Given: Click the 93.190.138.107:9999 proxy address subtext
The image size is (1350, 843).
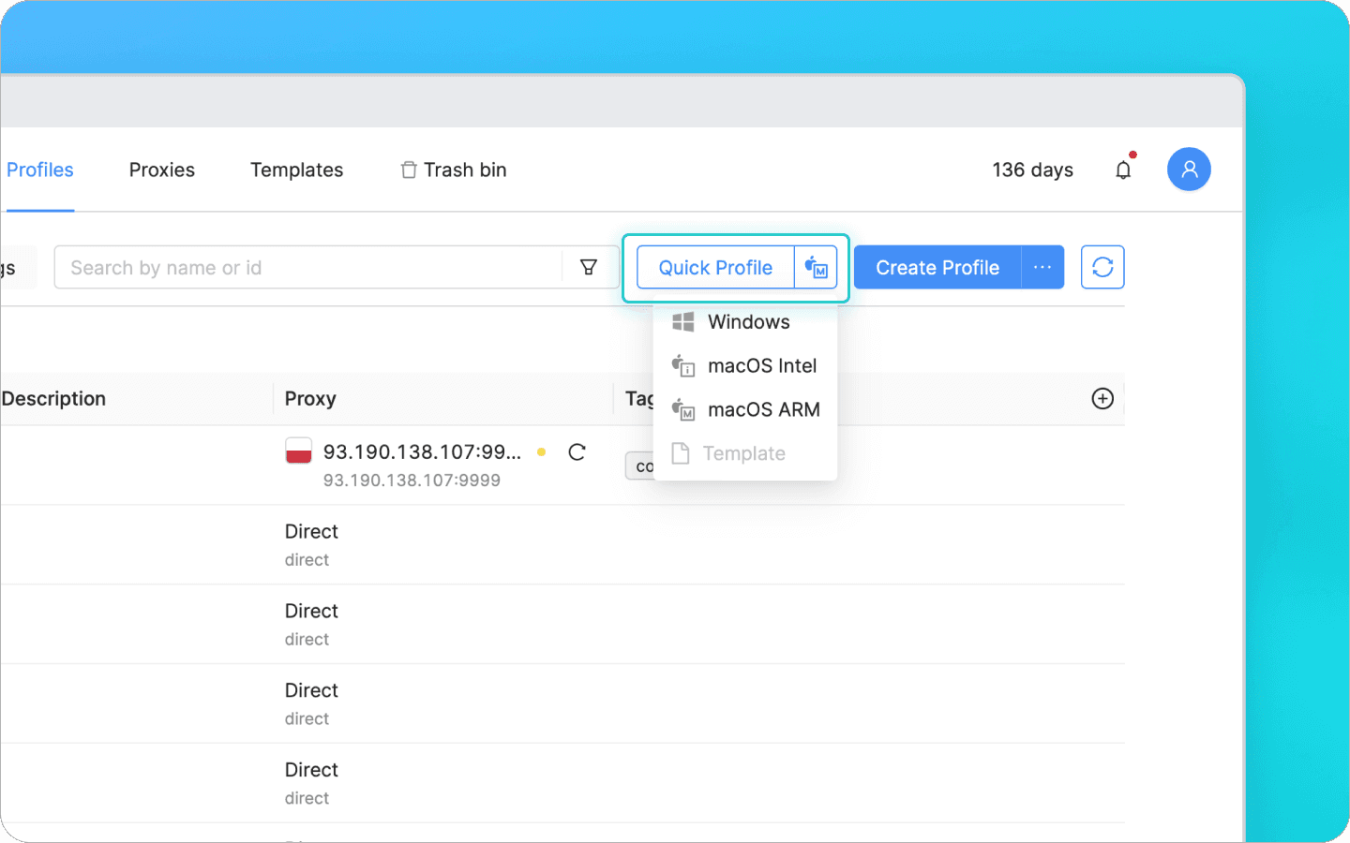Looking at the screenshot, I should [412, 481].
